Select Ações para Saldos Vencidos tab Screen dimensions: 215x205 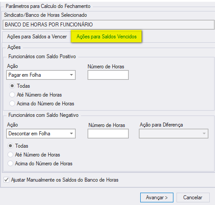point(106,37)
